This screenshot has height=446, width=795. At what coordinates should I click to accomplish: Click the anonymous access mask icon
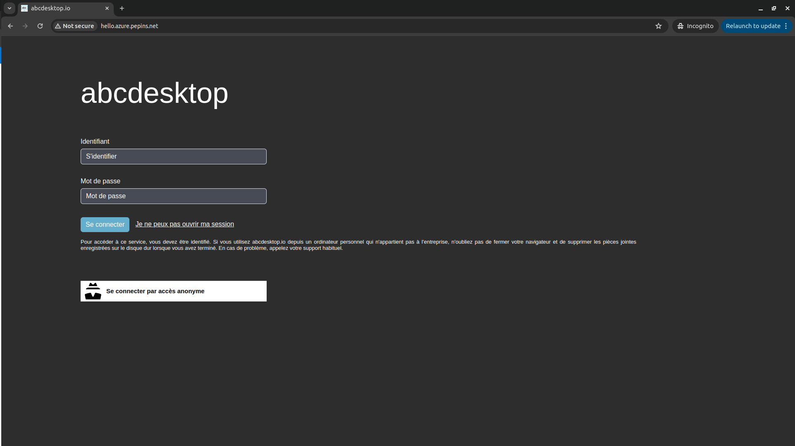pos(93,291)
